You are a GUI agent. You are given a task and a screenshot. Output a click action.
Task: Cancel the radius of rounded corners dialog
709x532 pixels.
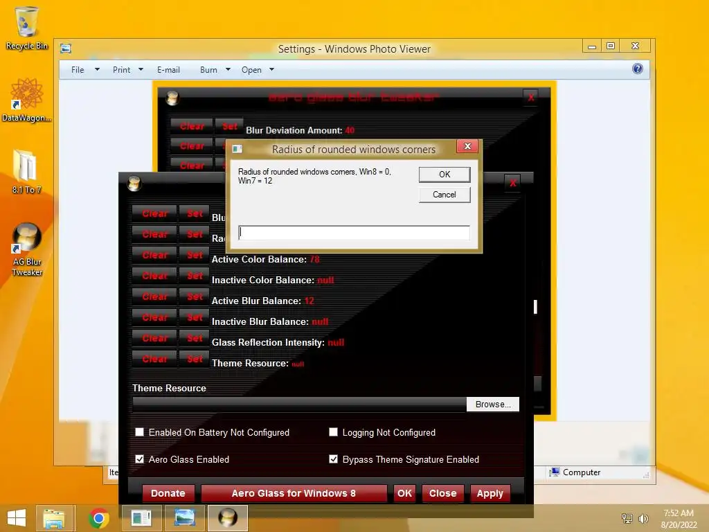[445, 195]
